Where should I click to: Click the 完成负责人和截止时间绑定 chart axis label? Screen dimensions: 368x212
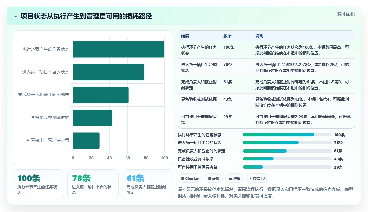44,95
